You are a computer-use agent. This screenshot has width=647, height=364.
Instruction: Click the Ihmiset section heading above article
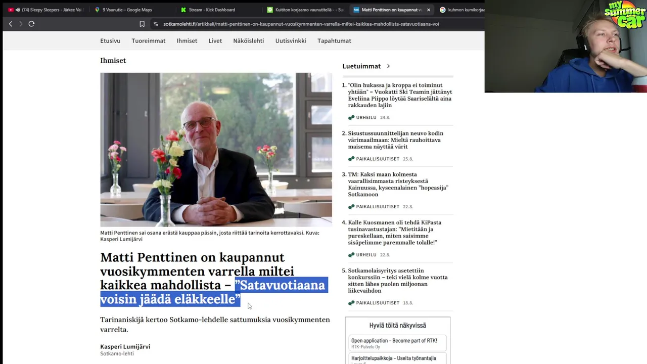(113, 60)
